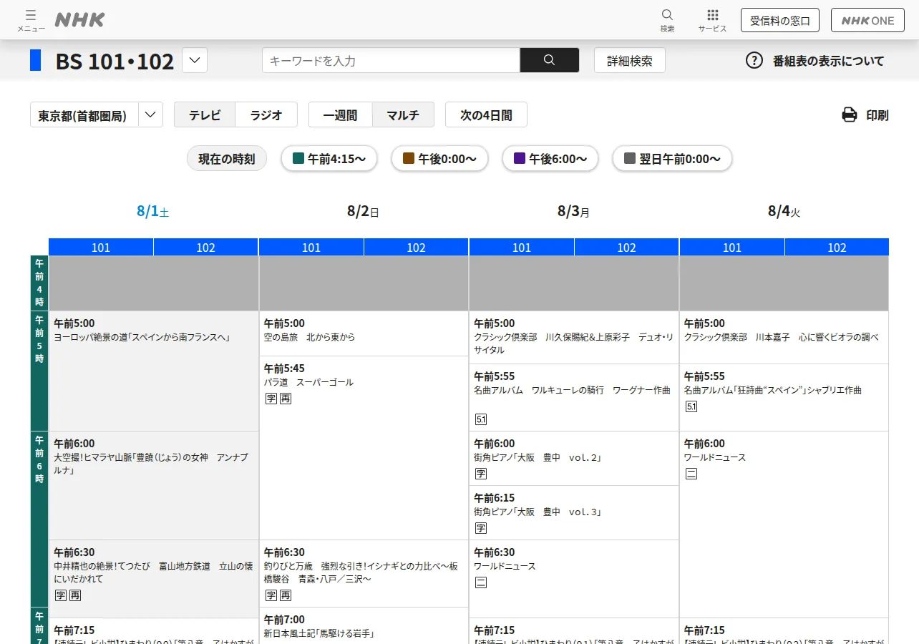Jump to 午後6:00〜 time slot
Viewport: 919px width, 644px height.
[550, 159]
